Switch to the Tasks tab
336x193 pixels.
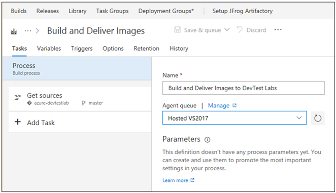coord(19,48)
